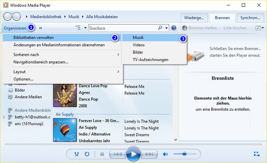267x163 pixels.
Task: Click the anv (161fuwuqi) library icon
Action: 10,124
